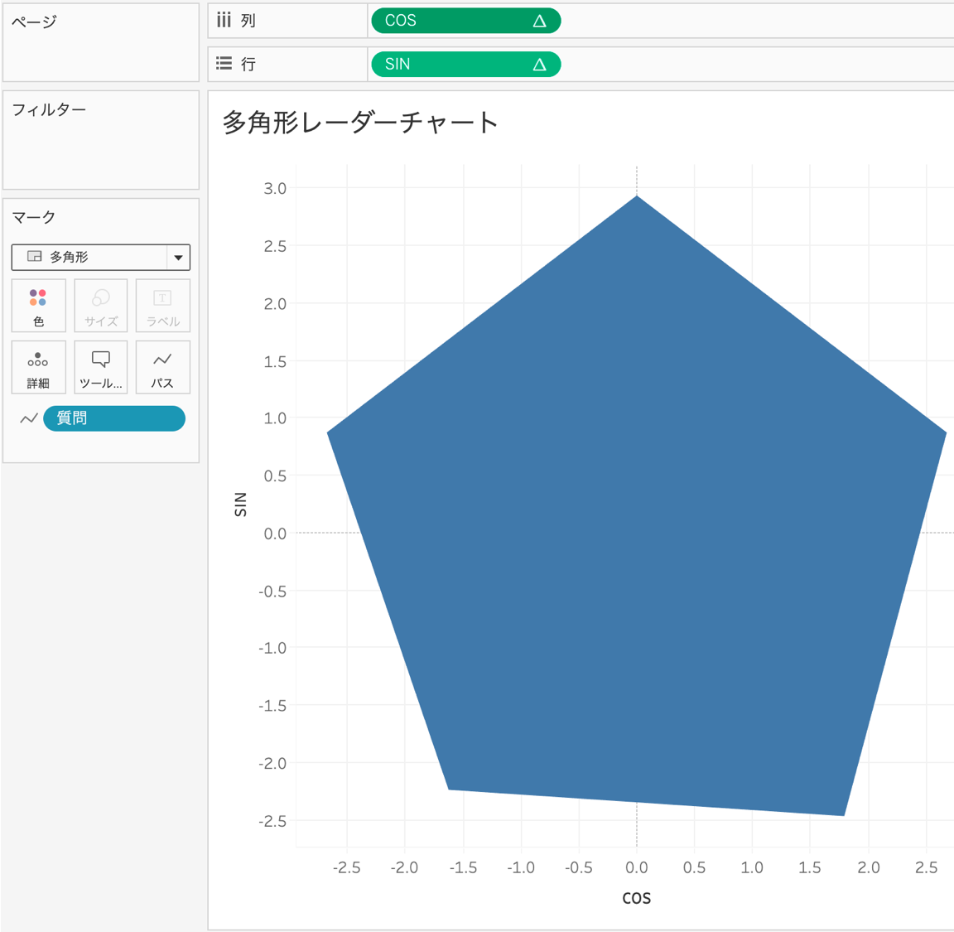Click the 1.5 tick on SIN axis

click(274, 361)
